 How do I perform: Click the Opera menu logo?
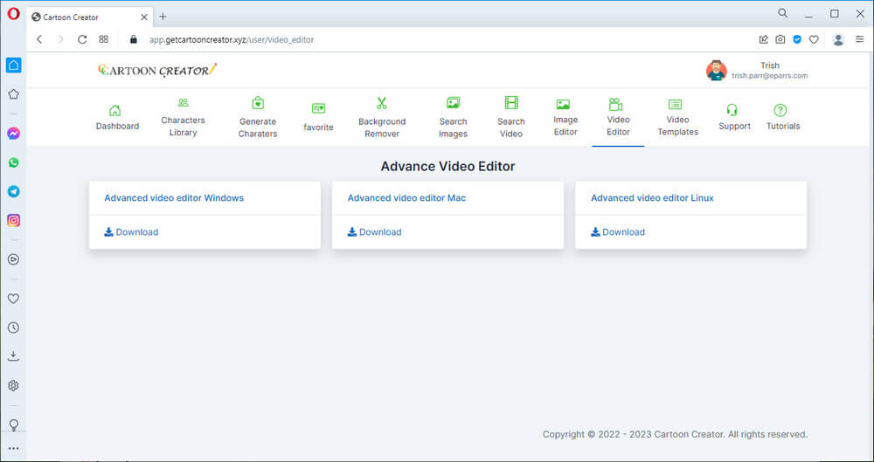pyautogui.click(x=13, y=13)
